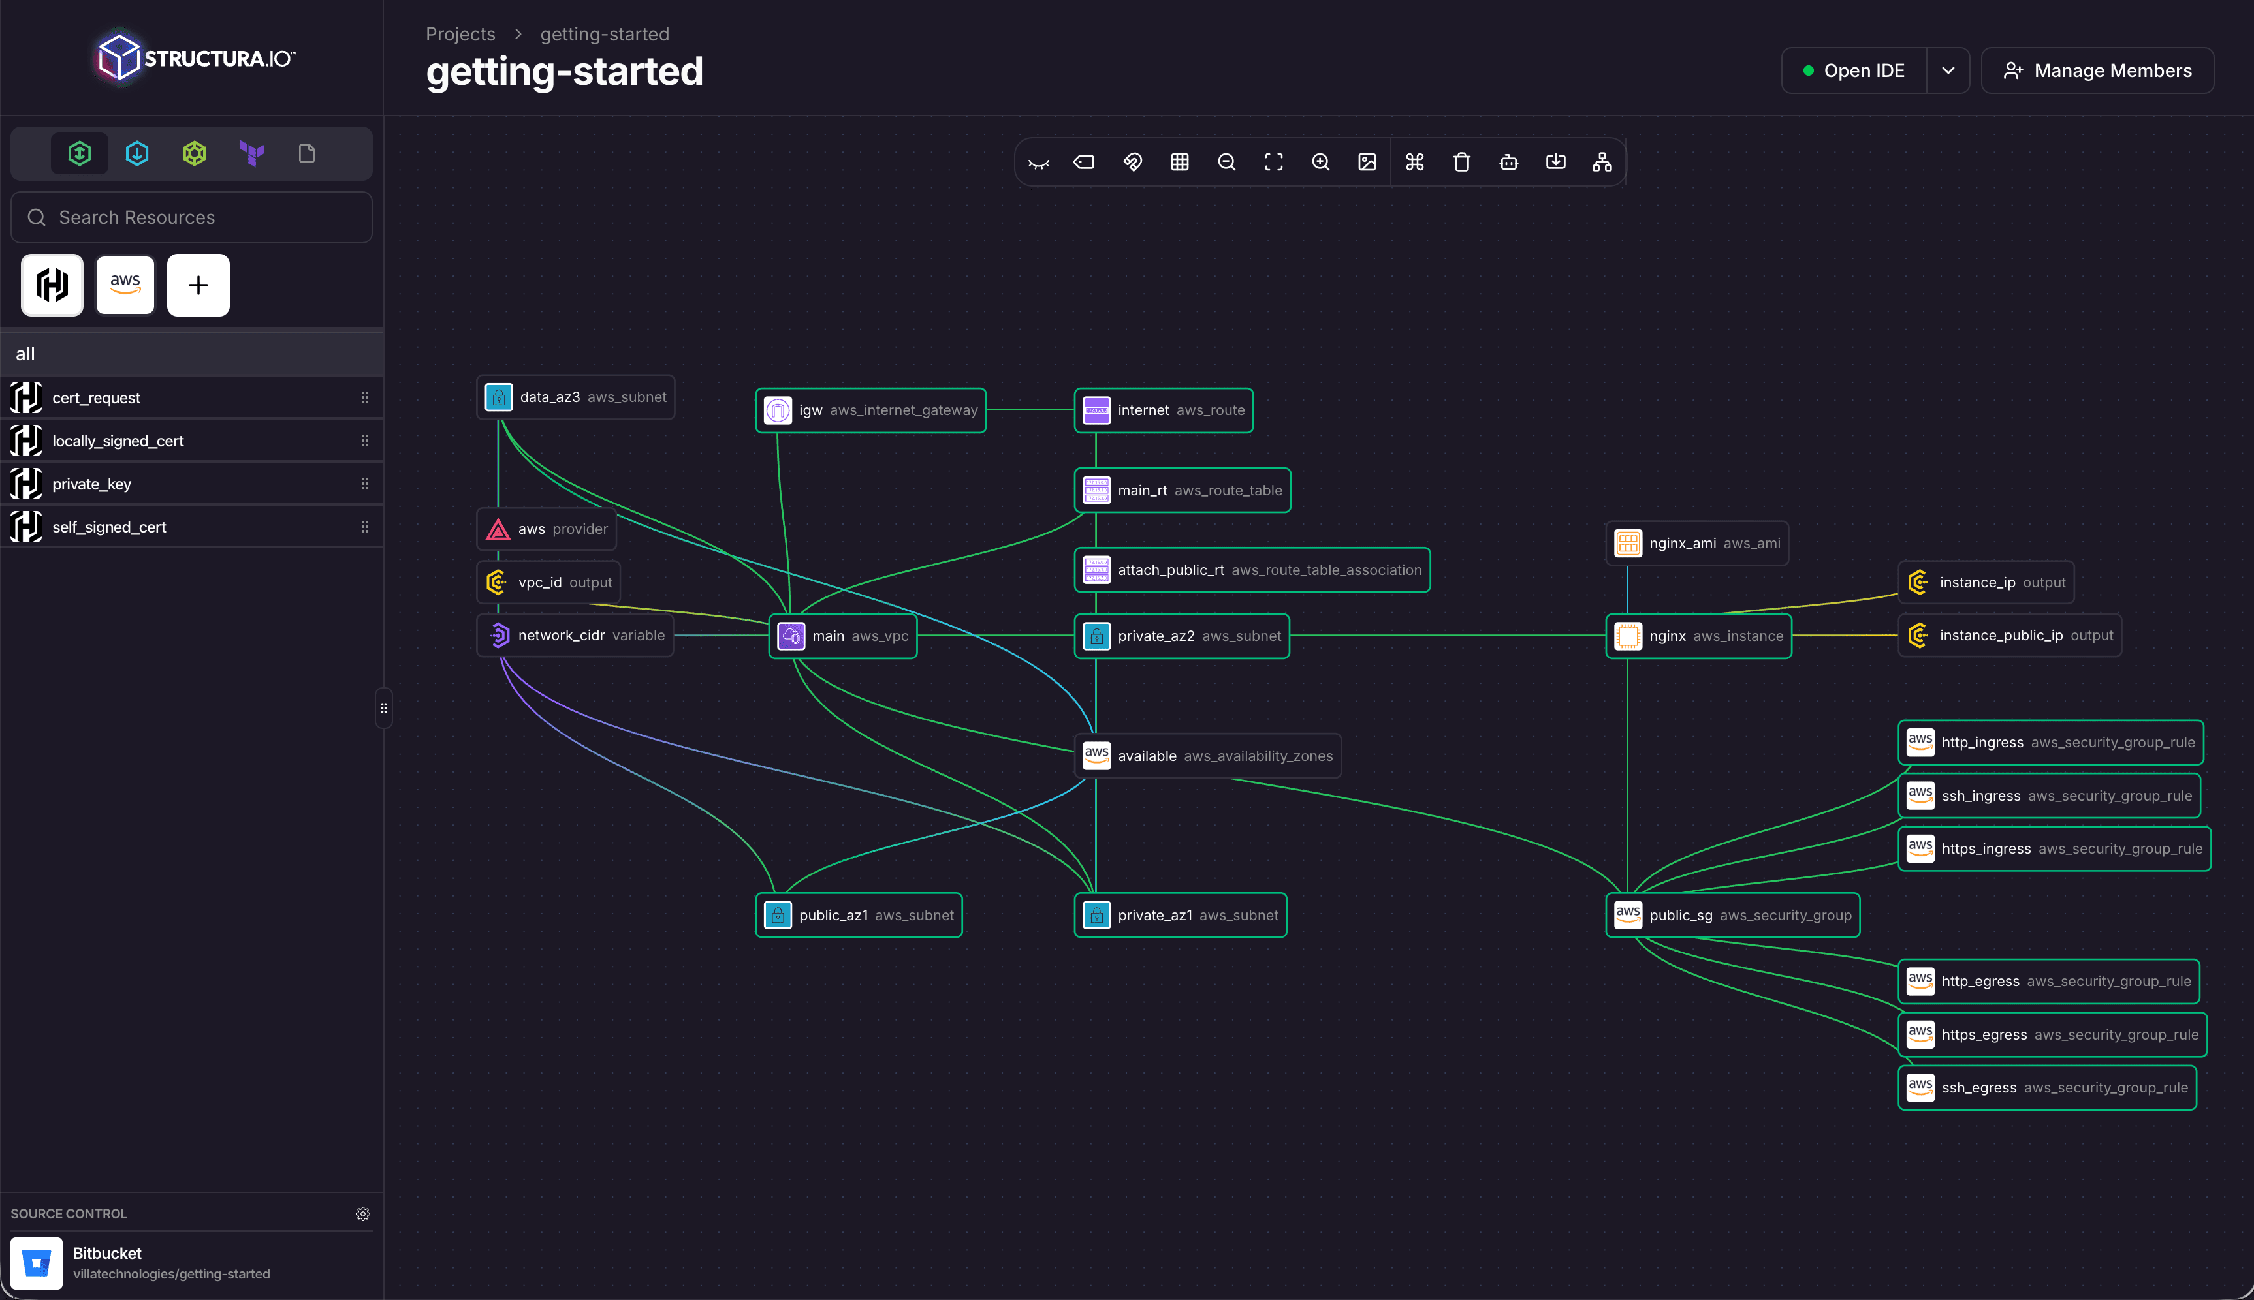Open the AI assistant robot icon

(1508, 162)
